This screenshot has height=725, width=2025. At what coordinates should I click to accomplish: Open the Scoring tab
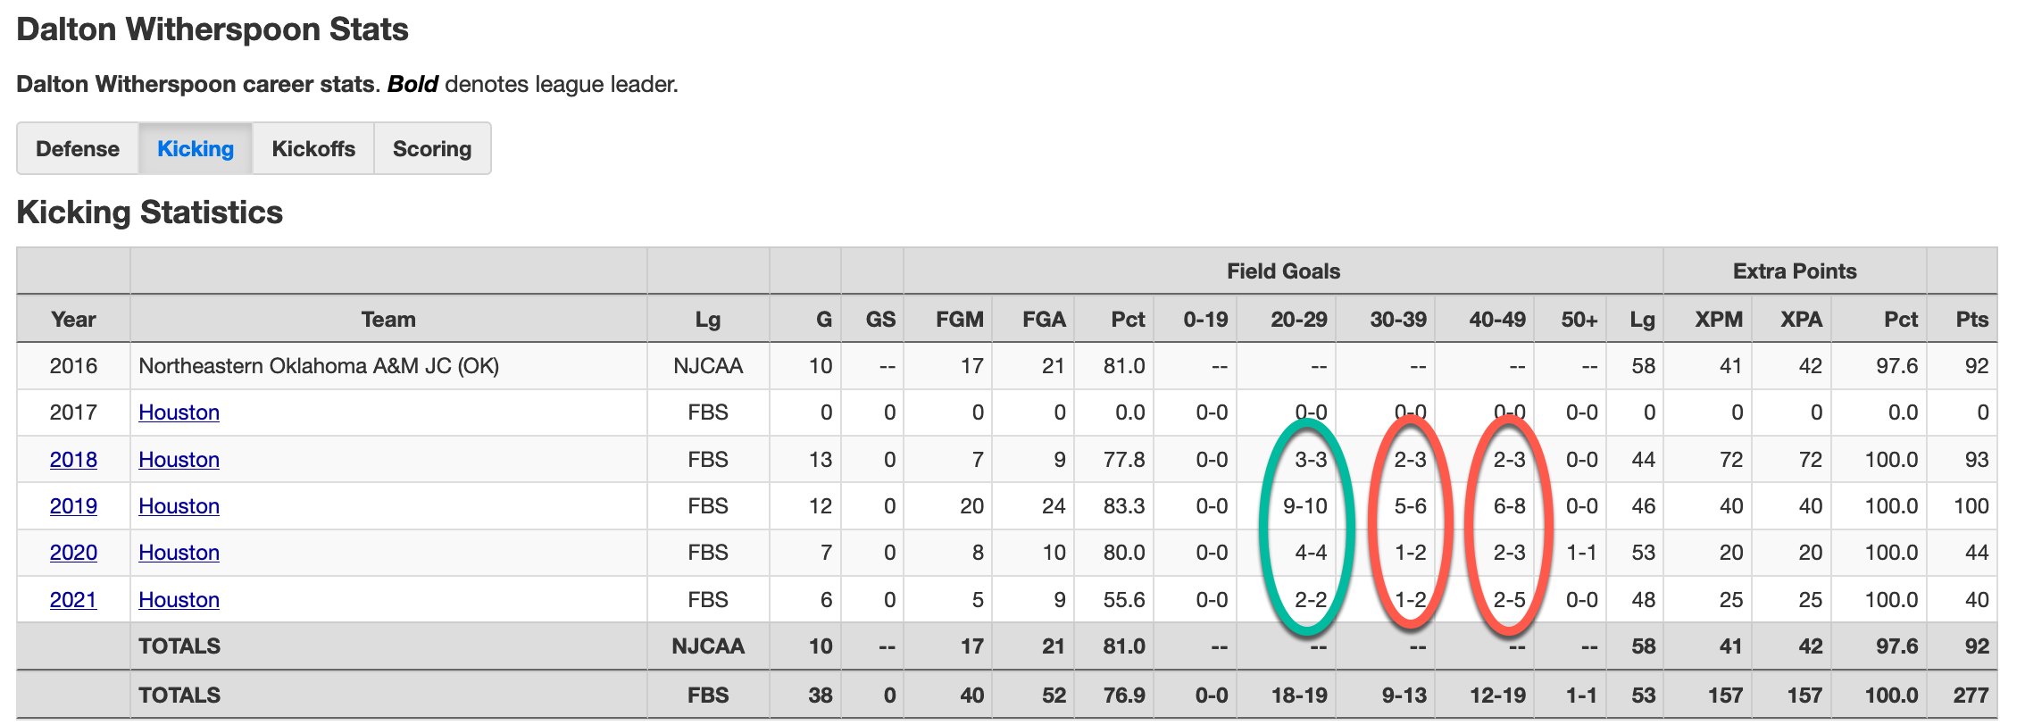pos(432,148)
